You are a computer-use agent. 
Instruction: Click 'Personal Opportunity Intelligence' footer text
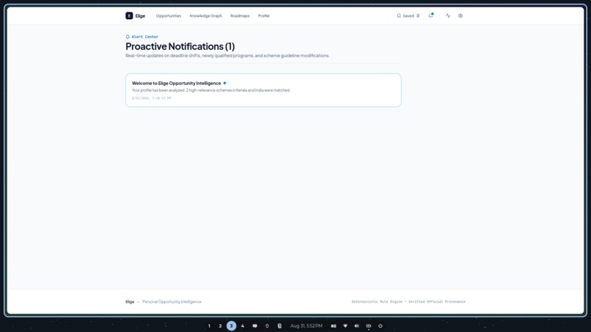click(x=172, y=302)
